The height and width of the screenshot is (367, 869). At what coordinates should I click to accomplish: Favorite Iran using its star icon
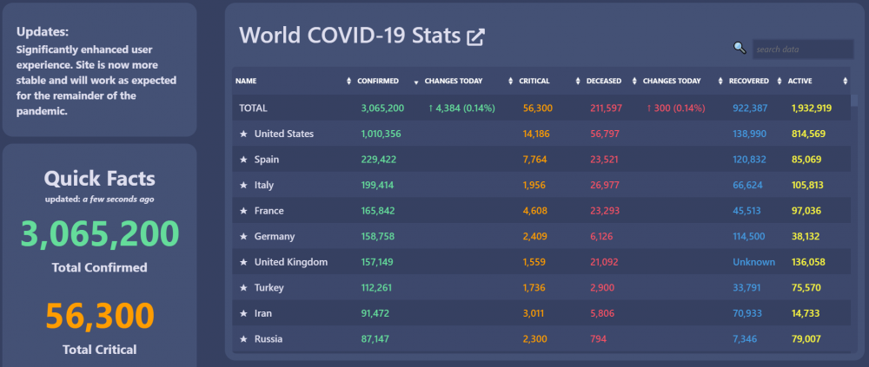pos(242,313)
